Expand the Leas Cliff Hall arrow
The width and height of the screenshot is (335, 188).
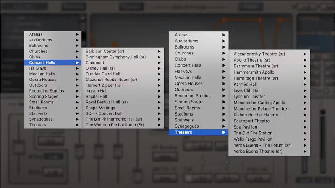(x=305, y=90)
